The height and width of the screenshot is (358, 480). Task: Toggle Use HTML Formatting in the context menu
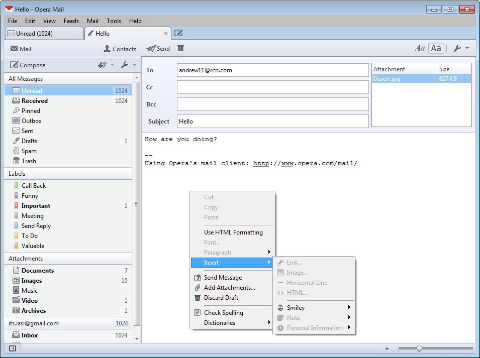point(233,232)
